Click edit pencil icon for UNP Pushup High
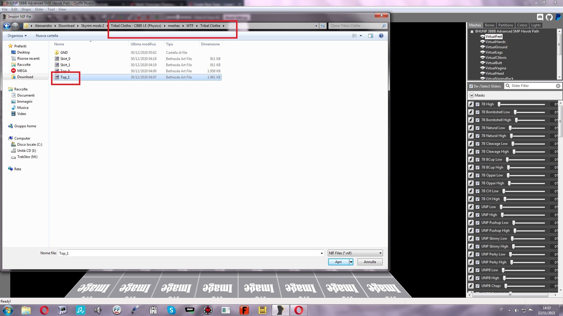Screen dimensions: 563x316 (471, 231)
